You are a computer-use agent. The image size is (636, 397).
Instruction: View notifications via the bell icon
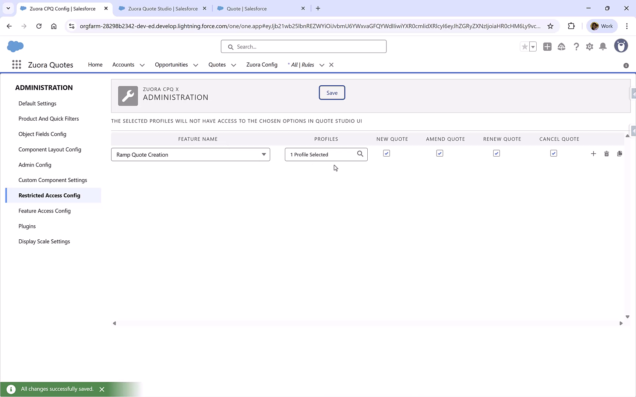click(x=603, y=46)
